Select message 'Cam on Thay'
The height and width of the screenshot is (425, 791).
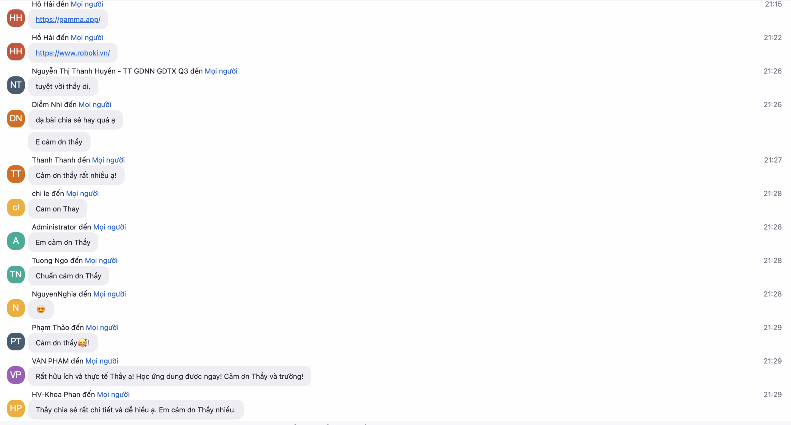coord(57,209)
